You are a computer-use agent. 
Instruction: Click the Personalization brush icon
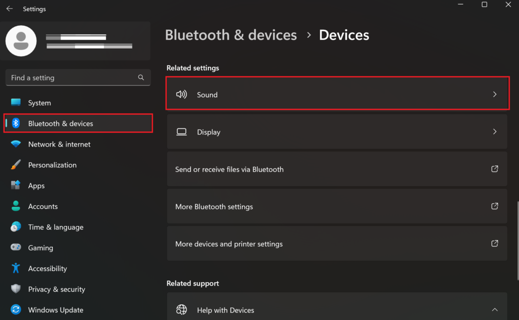(x=16, y=165)
